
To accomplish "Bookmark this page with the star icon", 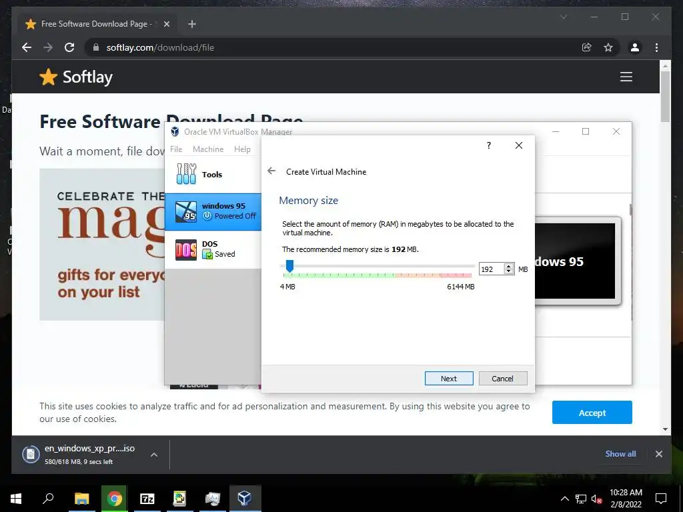I will pos(608,47).
